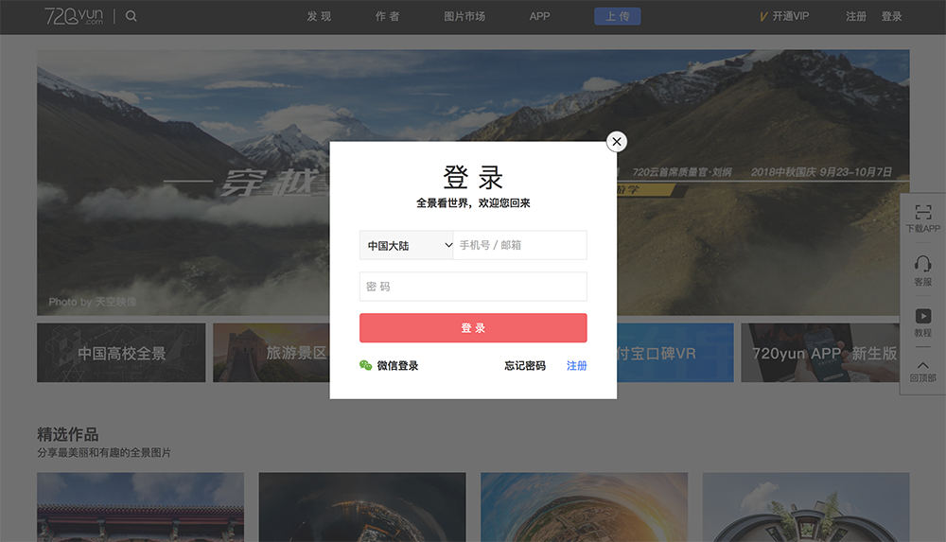
Task: Open the dark night planet panorama thumbnail
Action: click(x=362, y=507)
